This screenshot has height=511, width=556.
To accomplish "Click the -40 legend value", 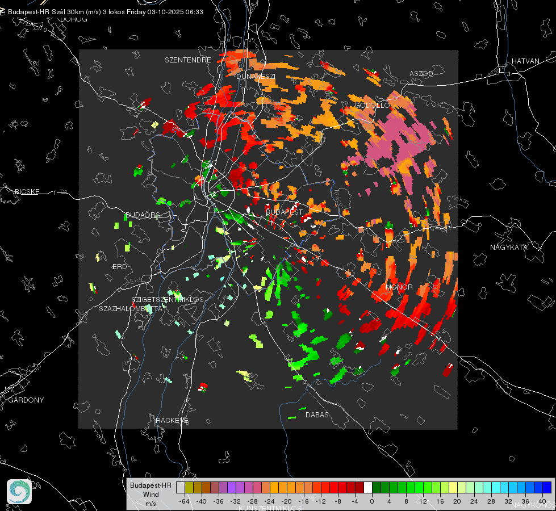I will click(x=202, y=501).
